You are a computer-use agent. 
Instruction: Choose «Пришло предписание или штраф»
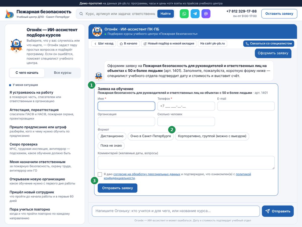[45, 131]
